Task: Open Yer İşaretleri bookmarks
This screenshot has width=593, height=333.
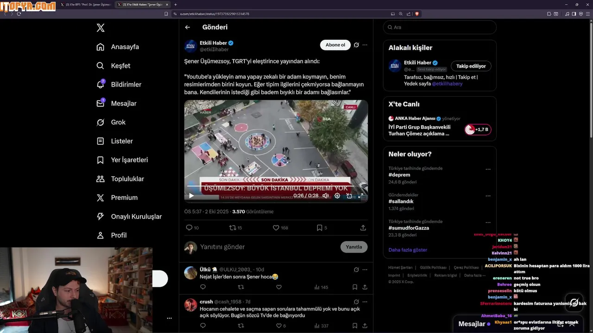Action: (x=122, y=160)
